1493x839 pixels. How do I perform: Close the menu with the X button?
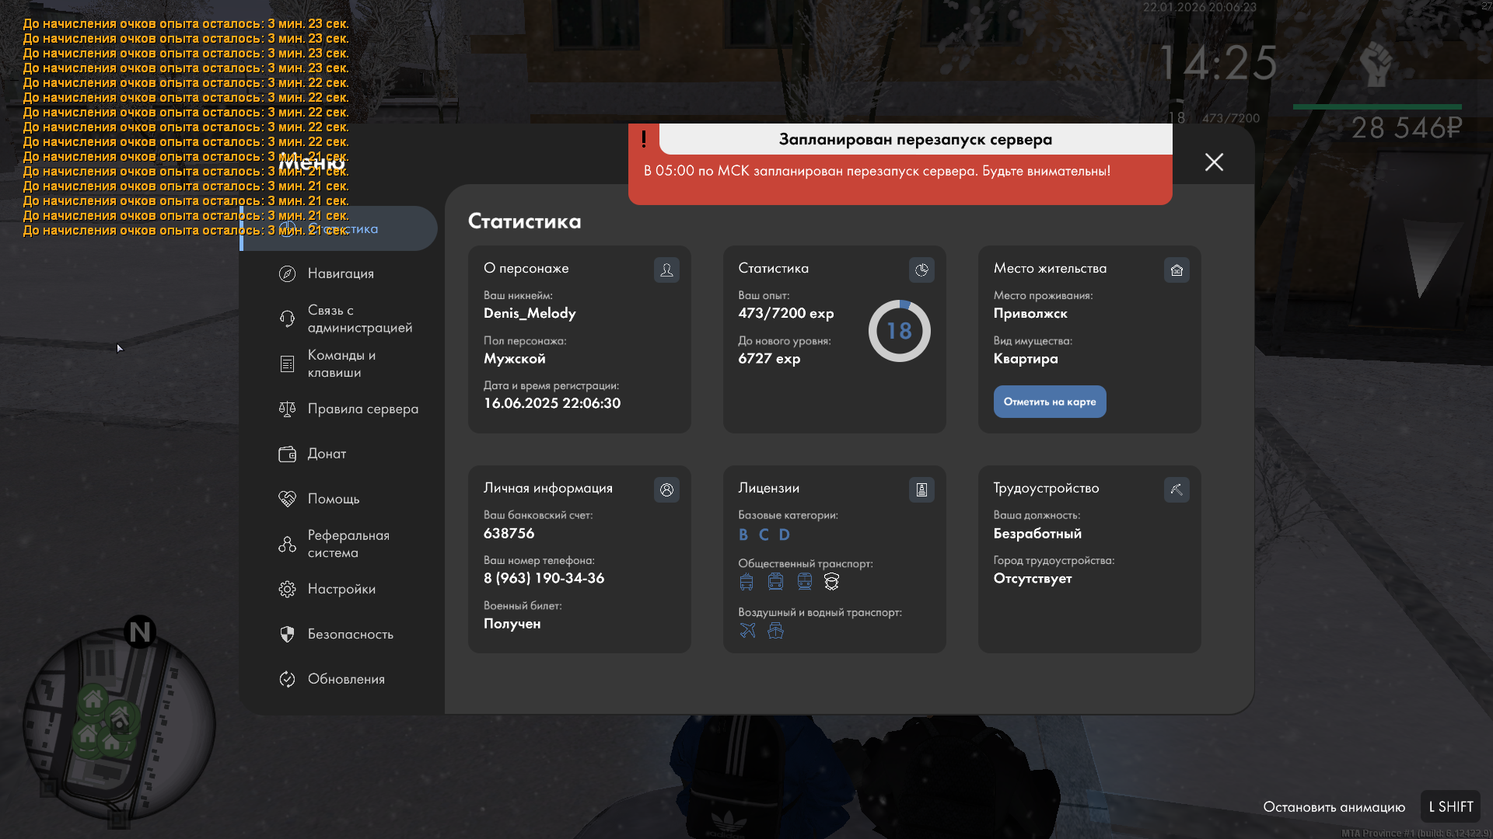point(1214,162)
